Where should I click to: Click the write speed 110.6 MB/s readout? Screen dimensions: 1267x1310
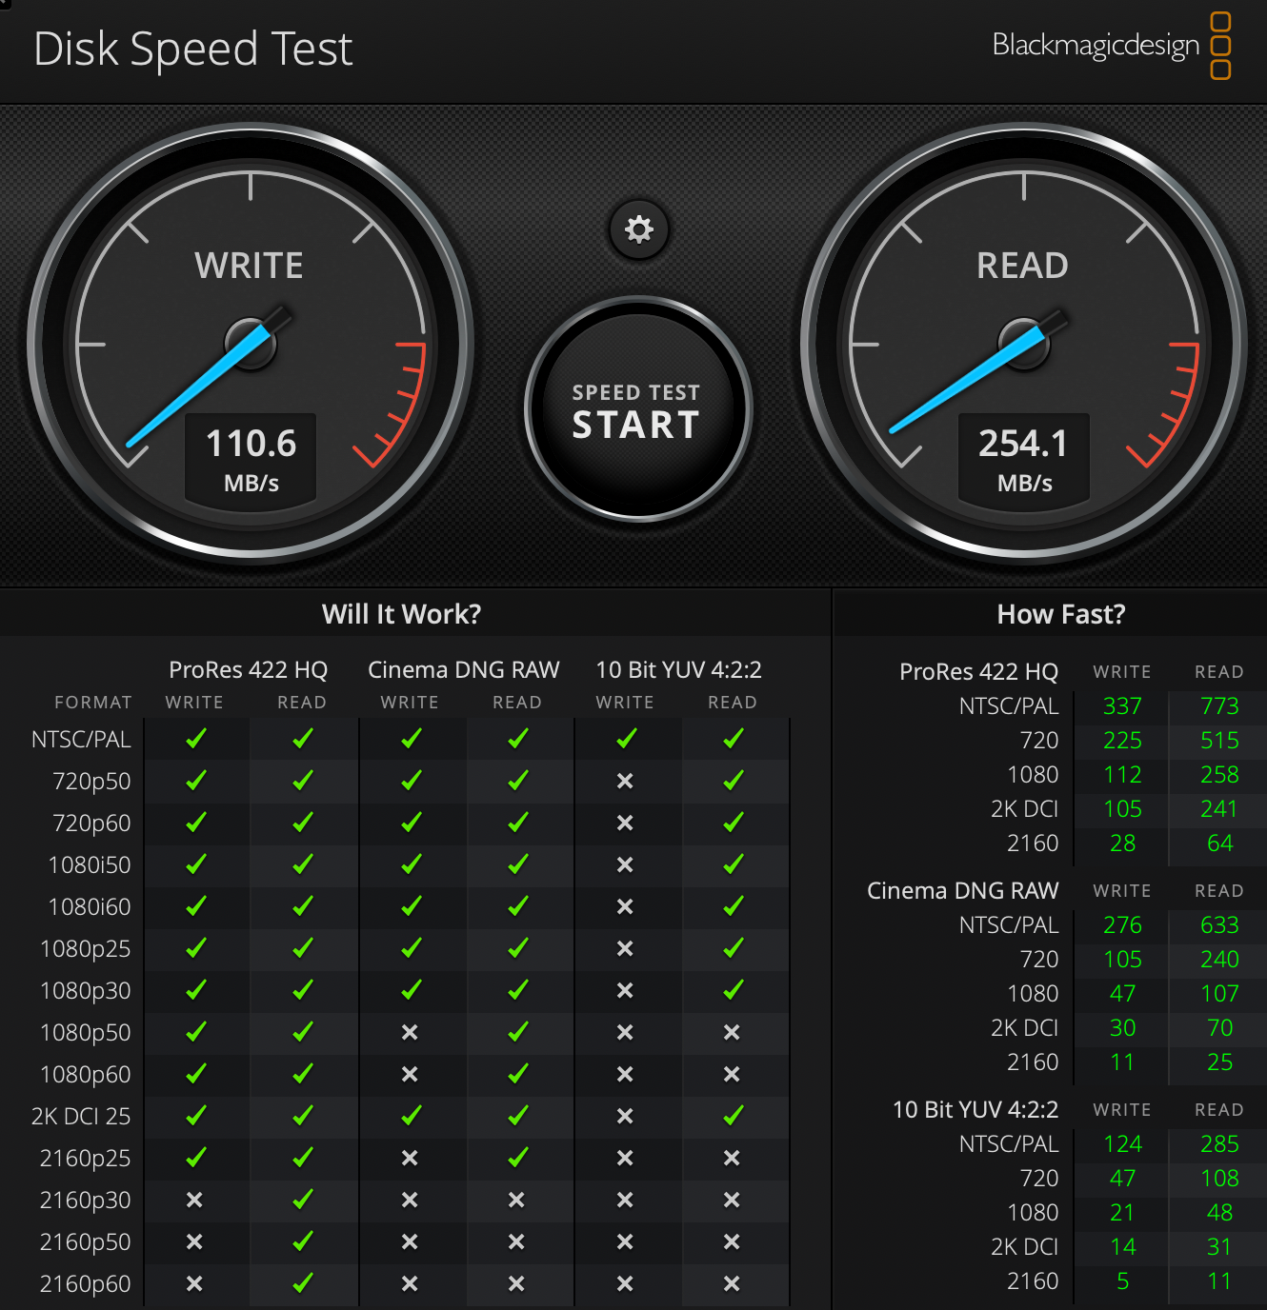251,459
